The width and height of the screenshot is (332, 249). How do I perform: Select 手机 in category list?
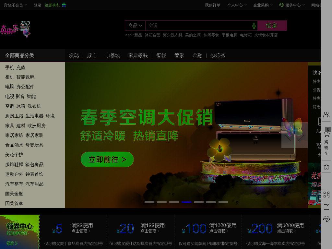pyautogui.click(x=9, y=67)
